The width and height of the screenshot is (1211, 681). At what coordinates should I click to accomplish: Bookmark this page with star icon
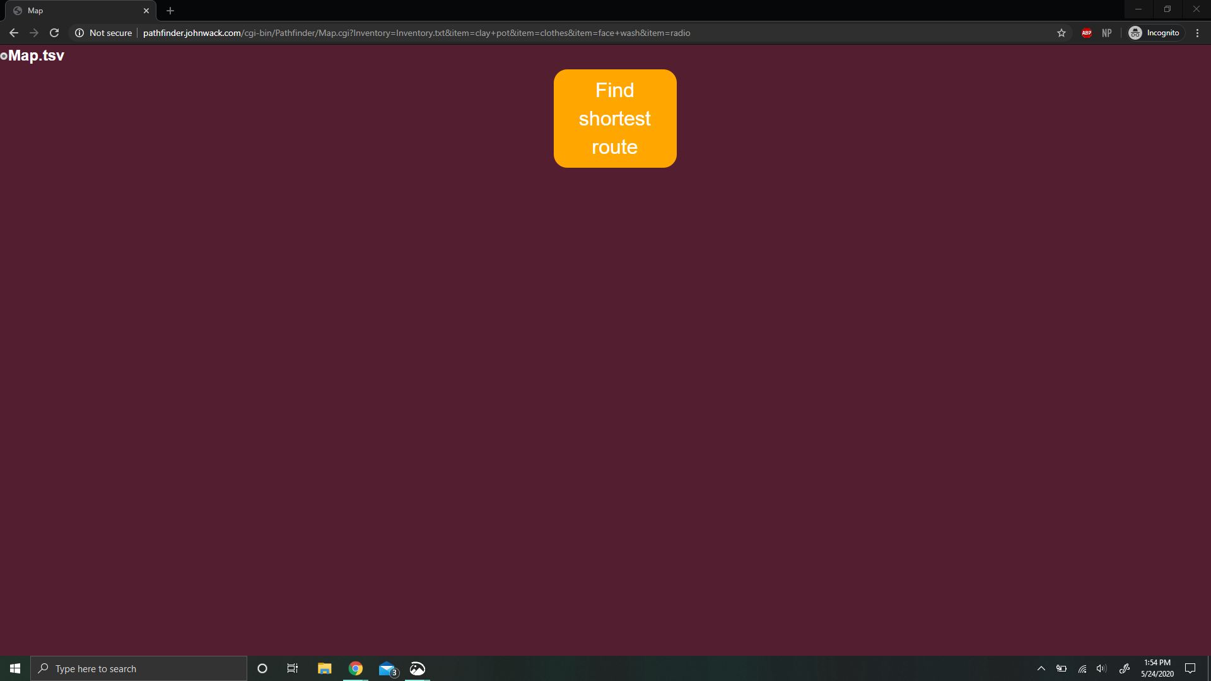(1062, 33)
